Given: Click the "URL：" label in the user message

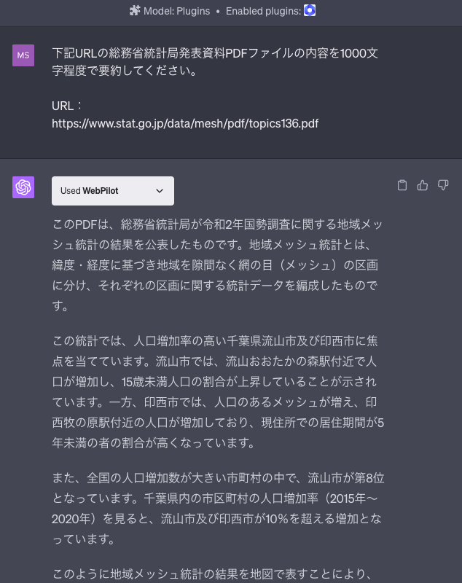Looking at the screenshot, I should tap(66, 106).
